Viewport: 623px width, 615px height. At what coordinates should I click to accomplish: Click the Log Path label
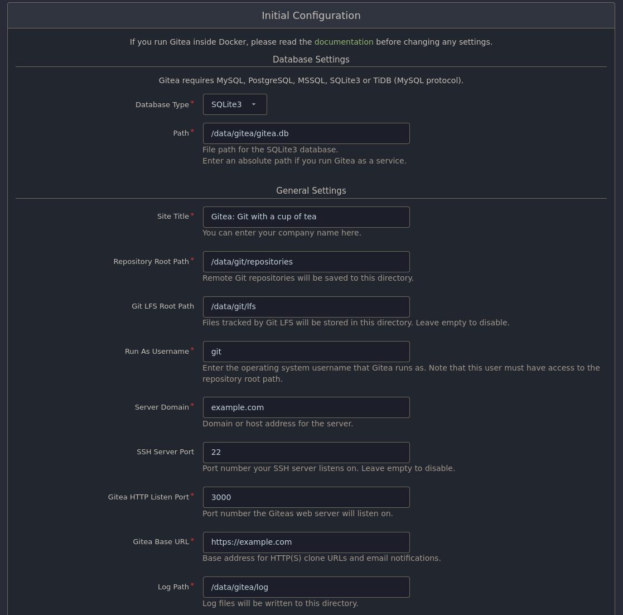(x=173, y=587)
